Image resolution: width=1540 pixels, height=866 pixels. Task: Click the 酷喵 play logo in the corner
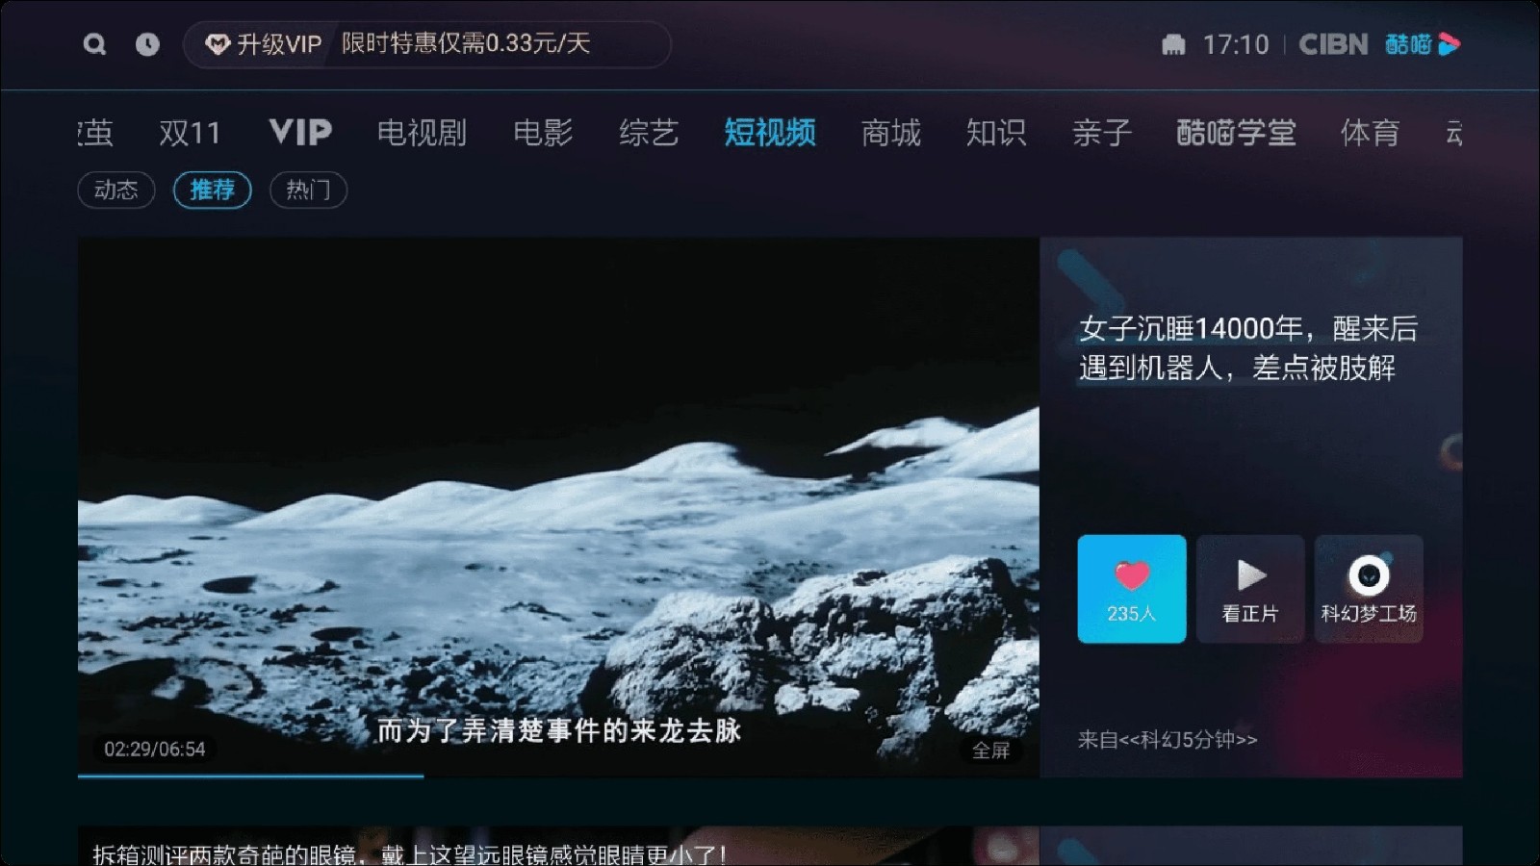[1422, 43]
